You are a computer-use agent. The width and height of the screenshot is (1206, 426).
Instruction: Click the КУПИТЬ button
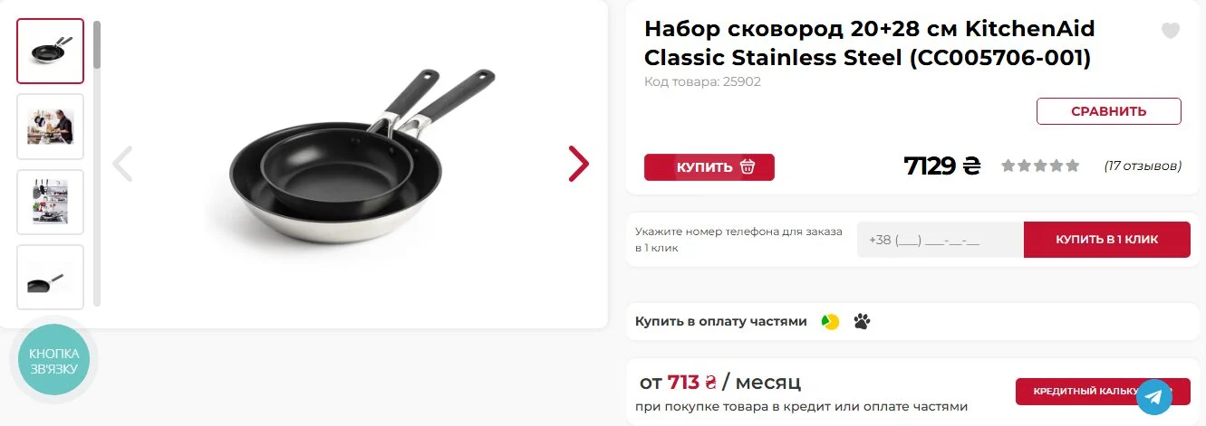pyautogui.click(x=709, y=167)
